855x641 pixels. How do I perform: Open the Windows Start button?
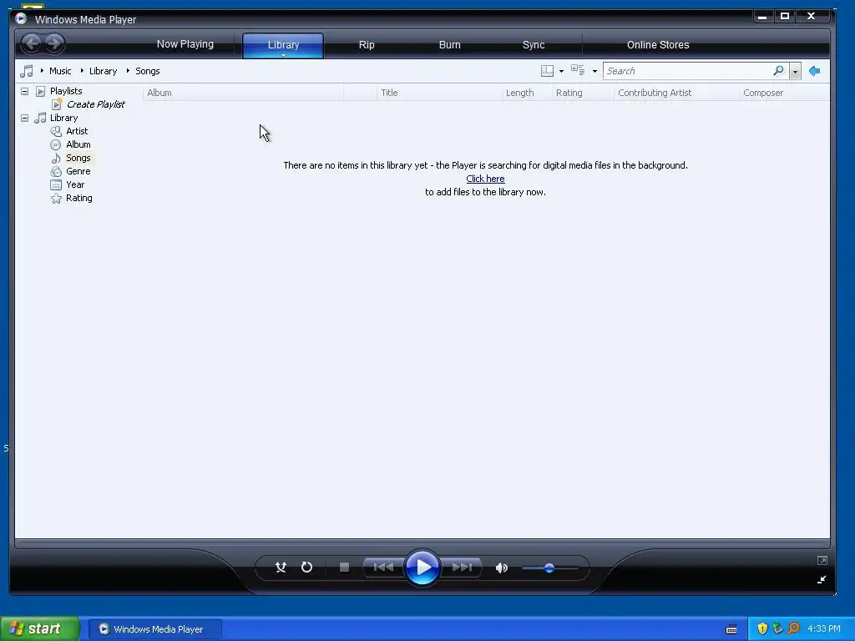[40, 628]
